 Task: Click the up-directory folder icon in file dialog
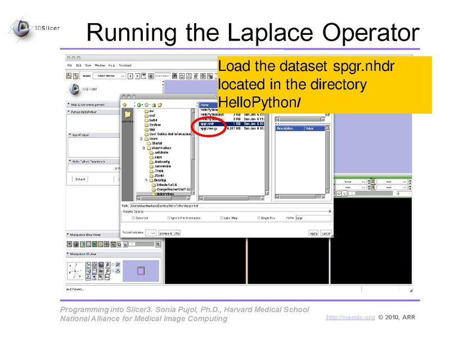tap(154, 105)
